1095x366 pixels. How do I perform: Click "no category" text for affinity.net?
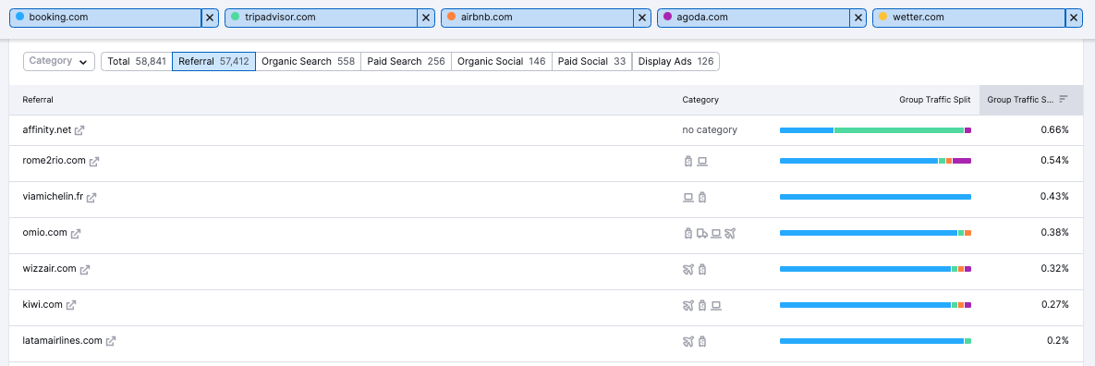coord(710,130)
